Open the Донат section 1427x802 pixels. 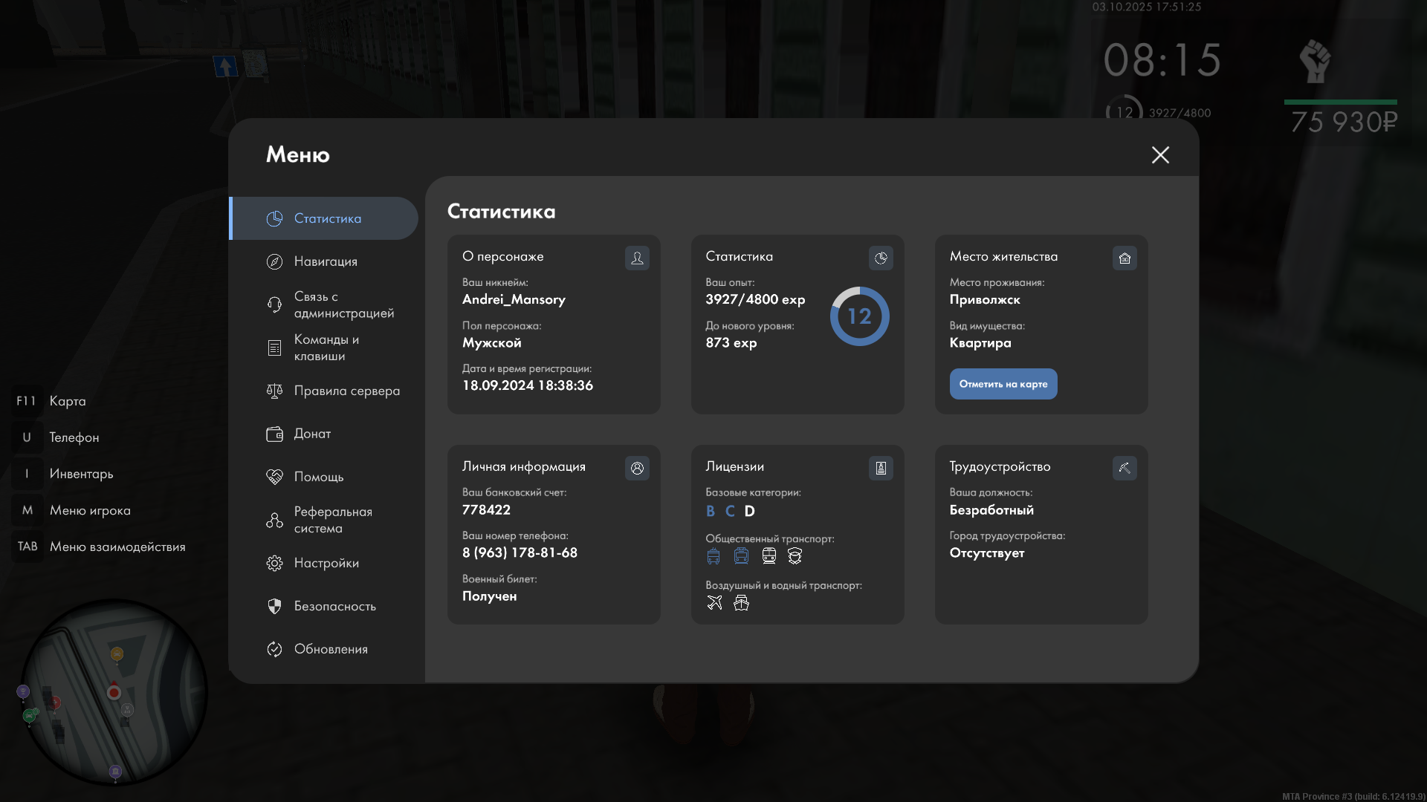click(x=312, y=434)
